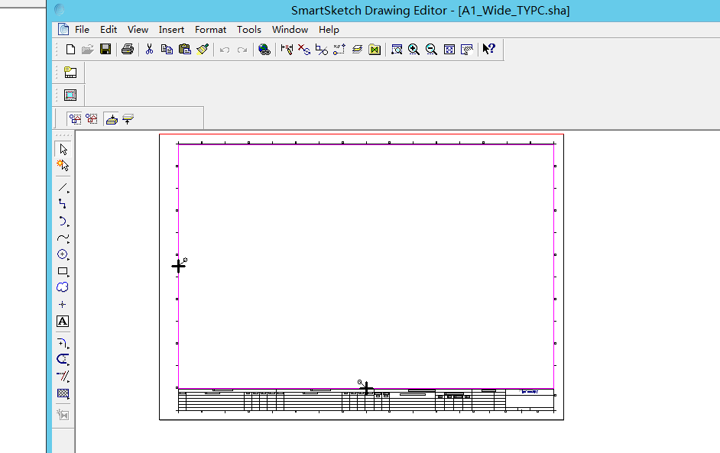The image size is (720, 453).
Task: Paste from clipboard icon
Action: [185, 49]
